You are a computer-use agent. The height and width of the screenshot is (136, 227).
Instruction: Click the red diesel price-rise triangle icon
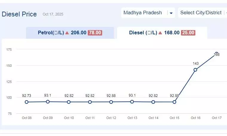[160, 33]
